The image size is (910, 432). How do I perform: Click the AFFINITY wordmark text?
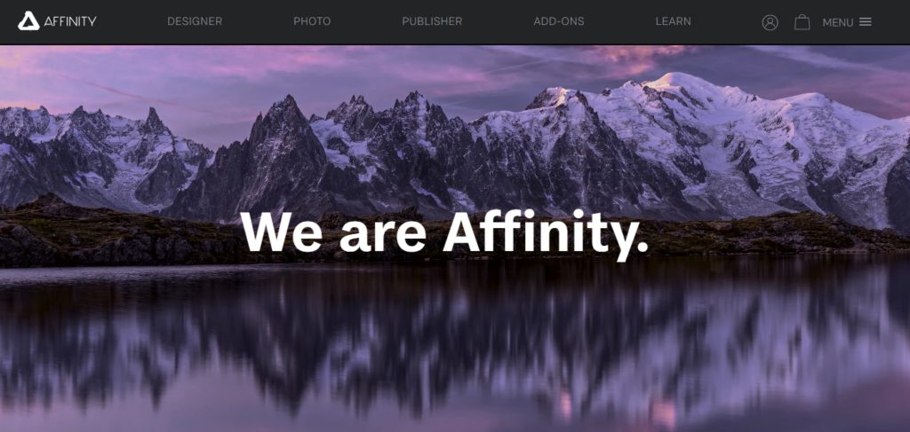click(x=69, y=21)
